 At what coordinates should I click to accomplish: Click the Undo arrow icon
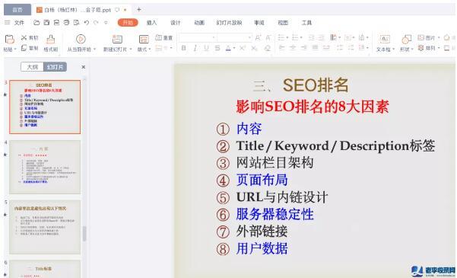87,23
